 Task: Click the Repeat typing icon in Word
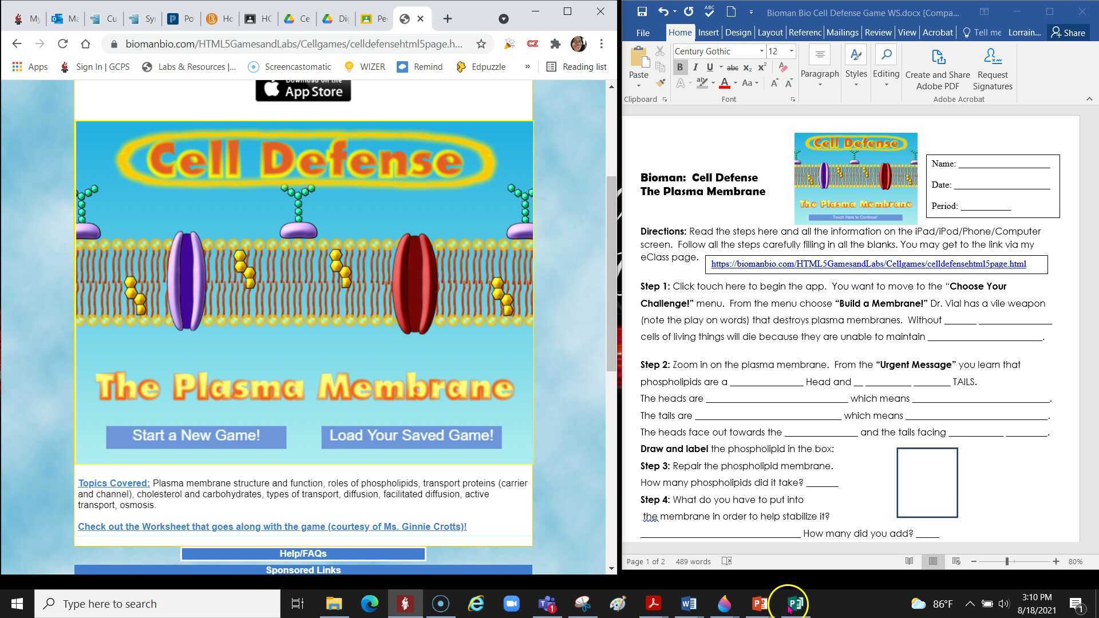[689, 11]
